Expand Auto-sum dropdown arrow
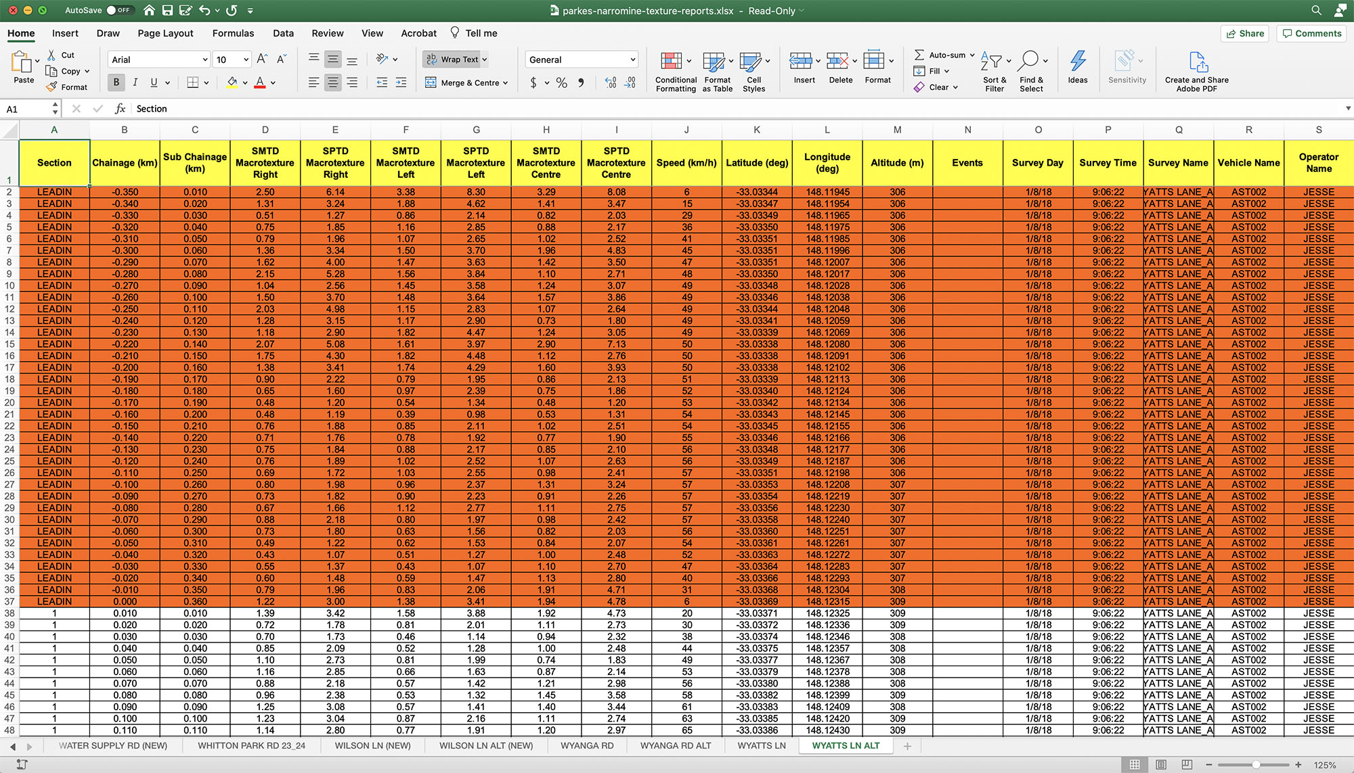Viewport: 1354px width, 773px height. 972,55
